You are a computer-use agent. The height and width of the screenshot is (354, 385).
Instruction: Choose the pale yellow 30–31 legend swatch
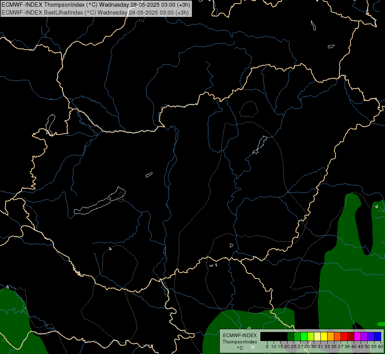point(317,336)
